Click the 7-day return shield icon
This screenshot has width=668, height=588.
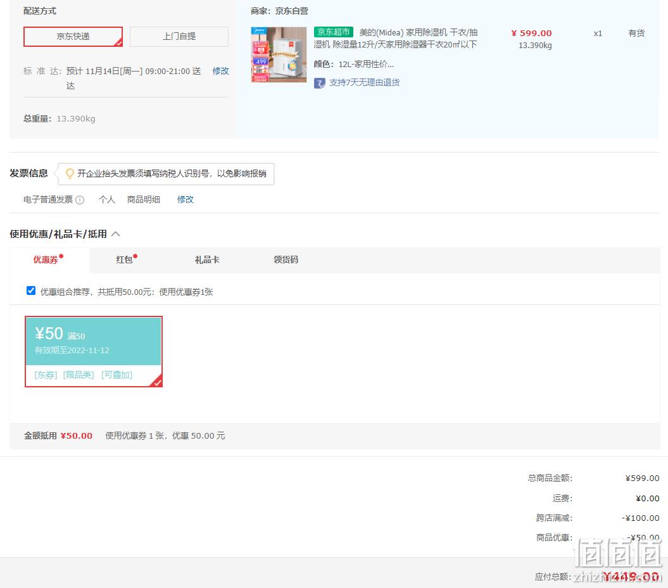click(320, 83)
